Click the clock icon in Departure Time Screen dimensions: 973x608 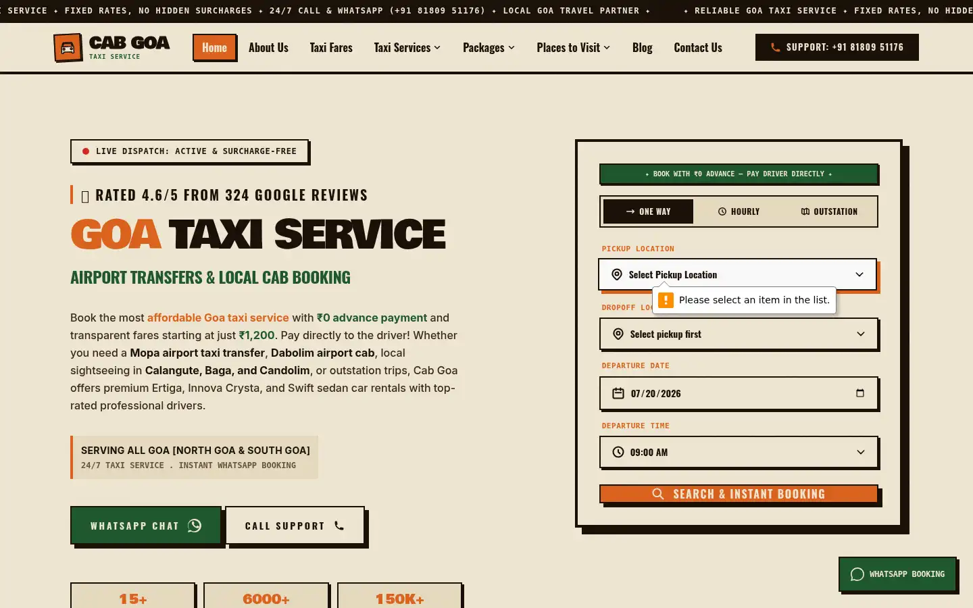point(618,452)
